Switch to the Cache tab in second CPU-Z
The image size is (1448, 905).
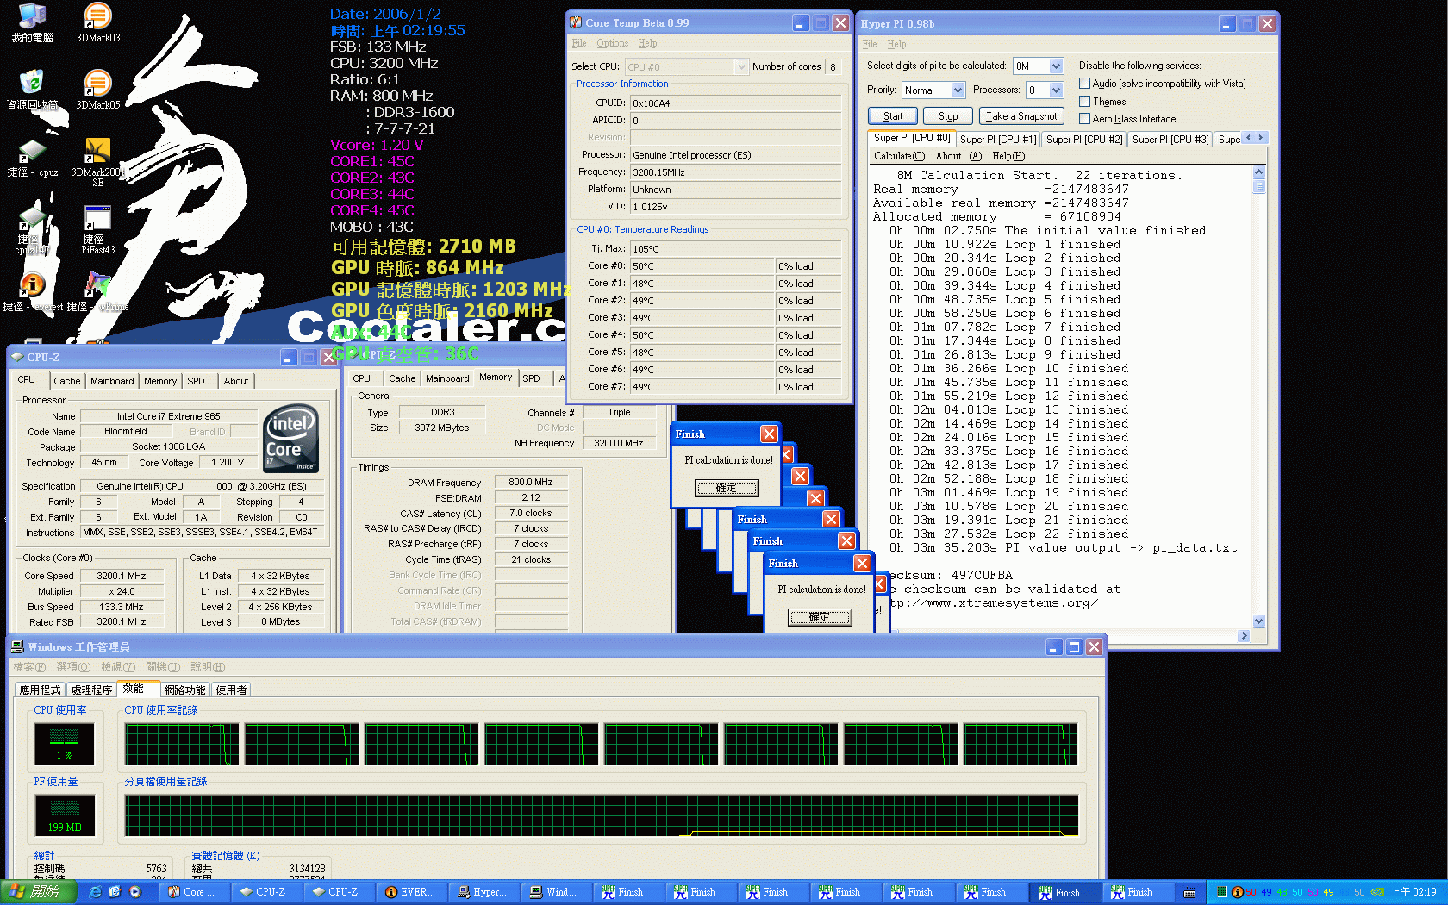click(x=402, y=378)
